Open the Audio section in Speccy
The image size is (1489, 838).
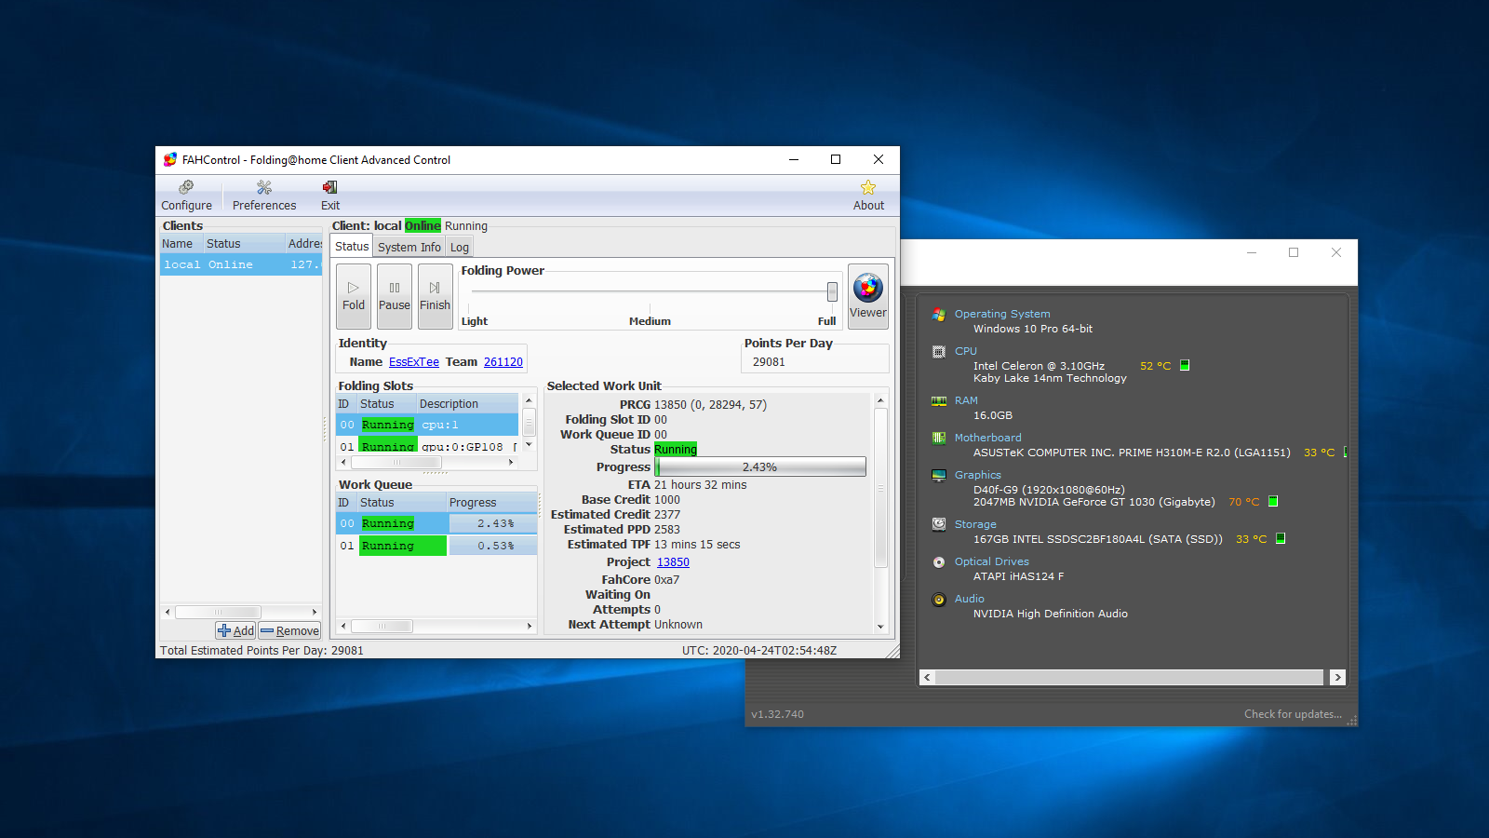[x=970, y=599]
